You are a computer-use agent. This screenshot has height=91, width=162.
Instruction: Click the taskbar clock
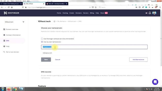[157, 89]
